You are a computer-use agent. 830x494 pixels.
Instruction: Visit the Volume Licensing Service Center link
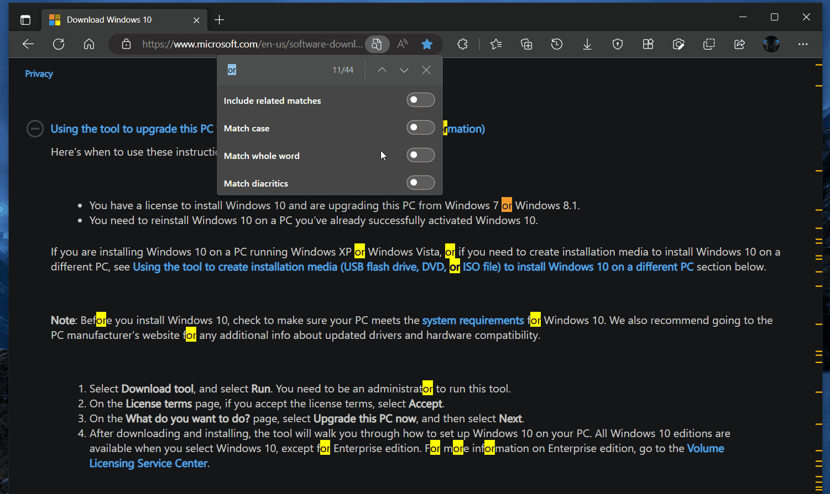pos(148,463)
